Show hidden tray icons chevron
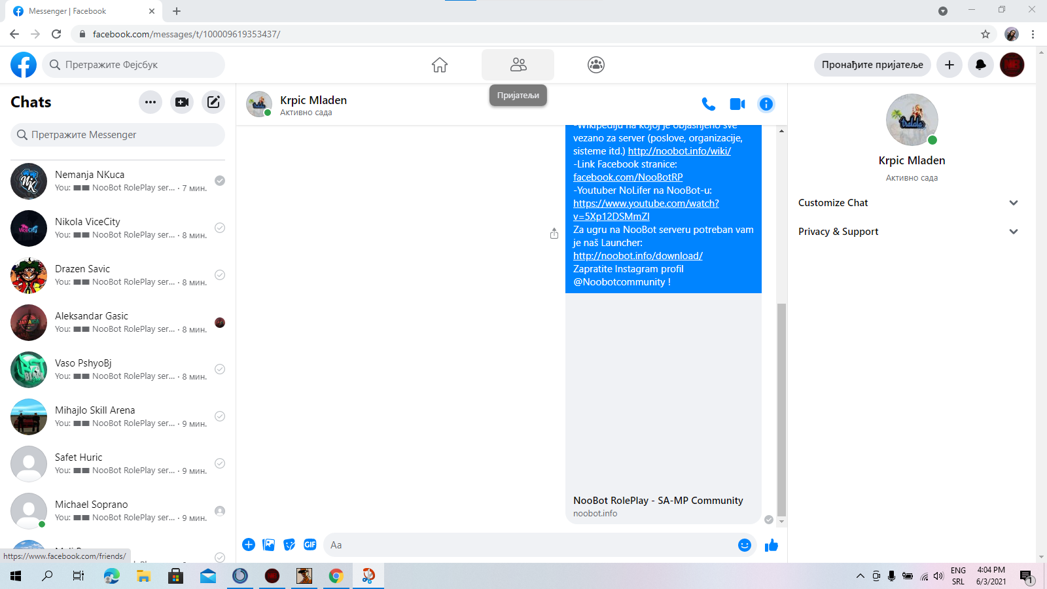The width and height of the screenshot is (1047, 589). pos(861,577)
